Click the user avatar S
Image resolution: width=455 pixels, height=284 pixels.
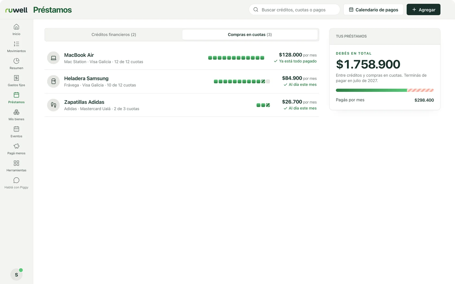(x=16, y=275)
